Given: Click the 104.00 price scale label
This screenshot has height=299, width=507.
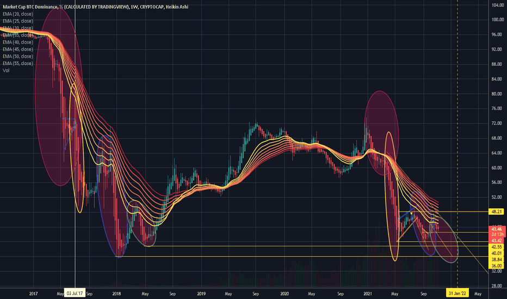Looking at the screenshot, I should coord(497,5).
